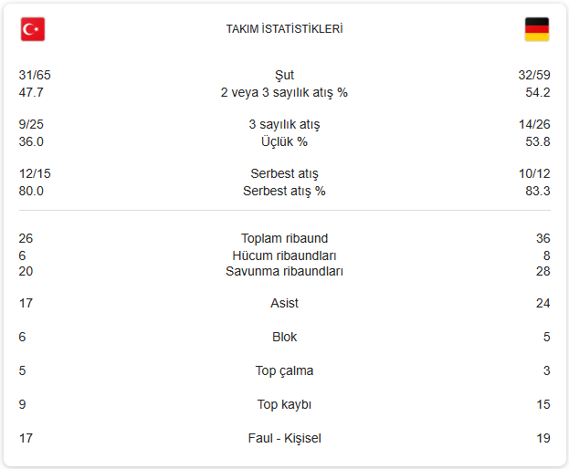The width and height of the screenshot is (569, 469).
Task: Click the 'Top çalma' label
Action: 284,370
